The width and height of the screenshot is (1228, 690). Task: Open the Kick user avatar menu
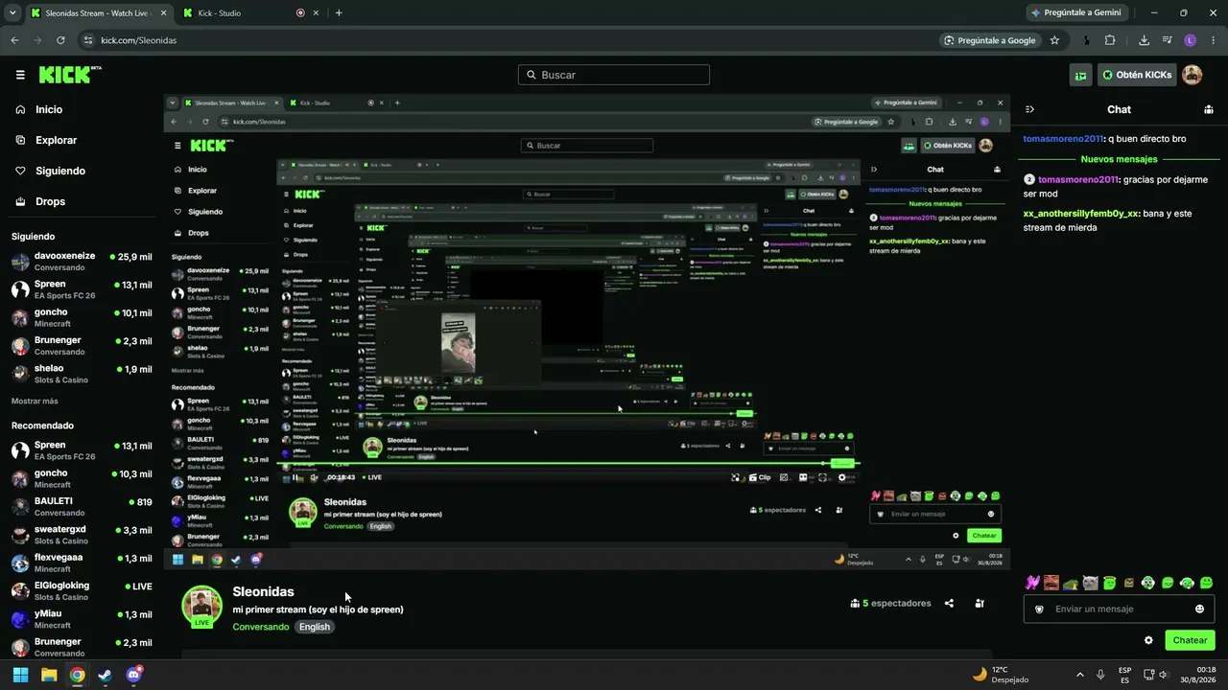pyautogui.click(x=1192, y=75)
